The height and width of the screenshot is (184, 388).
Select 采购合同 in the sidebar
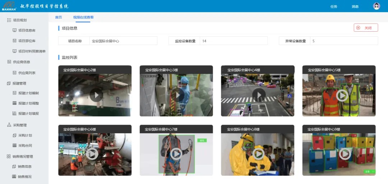pos(25,145)
